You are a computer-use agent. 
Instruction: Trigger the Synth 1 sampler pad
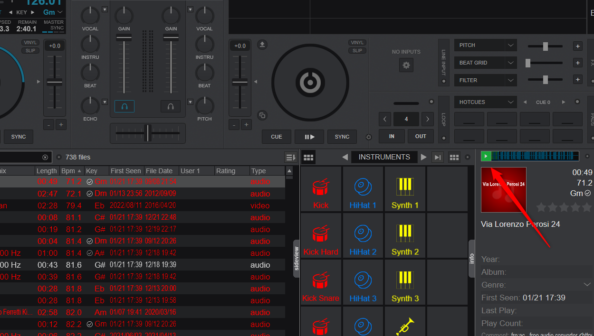pos(405,188)
